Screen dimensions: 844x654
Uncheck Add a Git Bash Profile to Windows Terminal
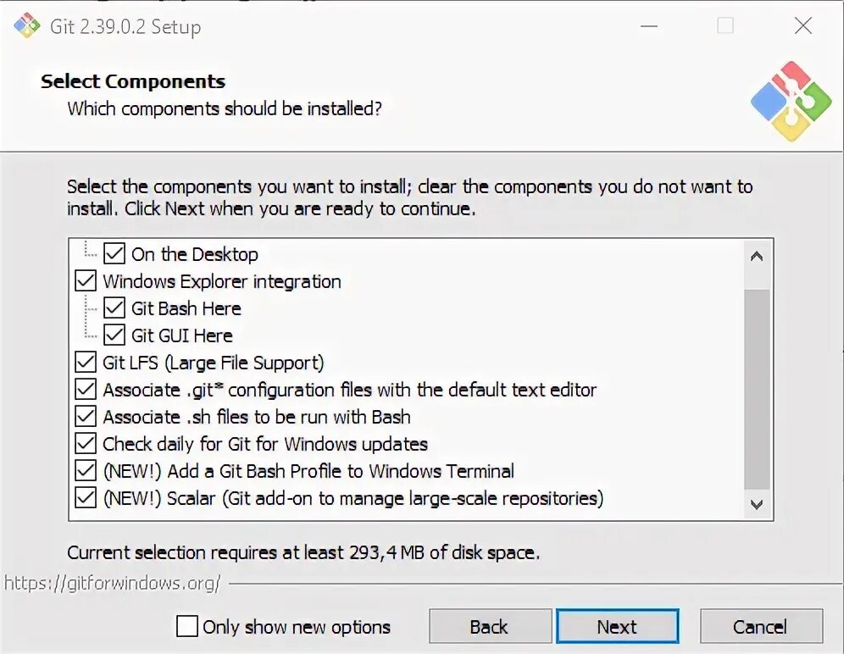pos(85,470)
